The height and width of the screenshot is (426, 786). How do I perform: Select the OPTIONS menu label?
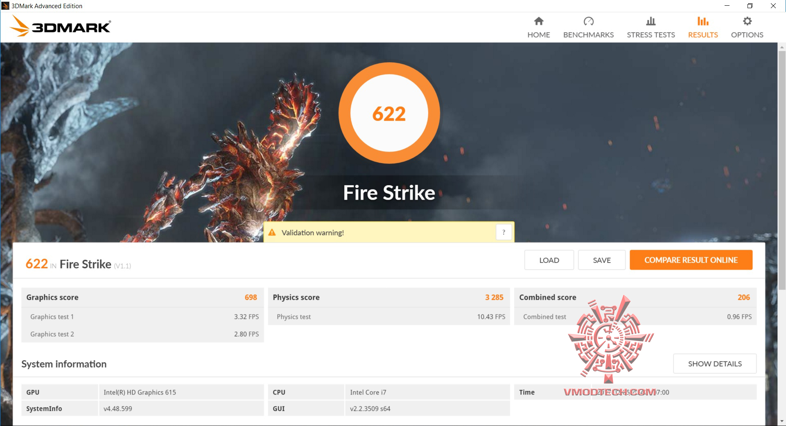[747, 35]
